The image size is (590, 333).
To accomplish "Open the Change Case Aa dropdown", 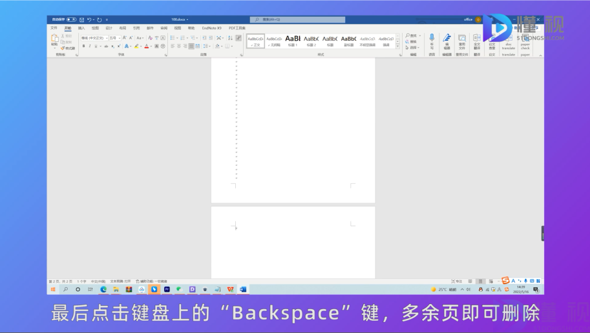I will tap(140, 38).
